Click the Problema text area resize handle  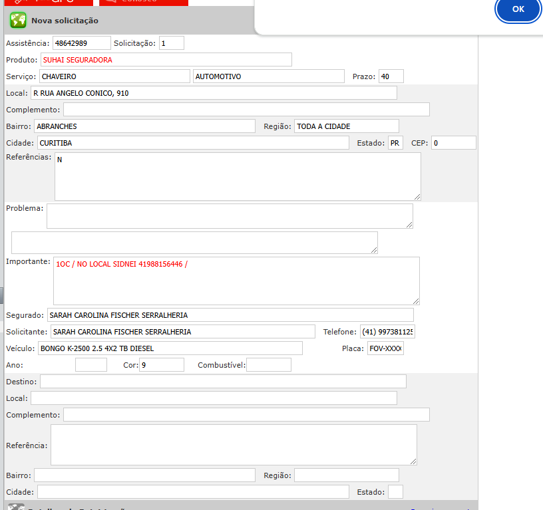click(x=409, y=225)
